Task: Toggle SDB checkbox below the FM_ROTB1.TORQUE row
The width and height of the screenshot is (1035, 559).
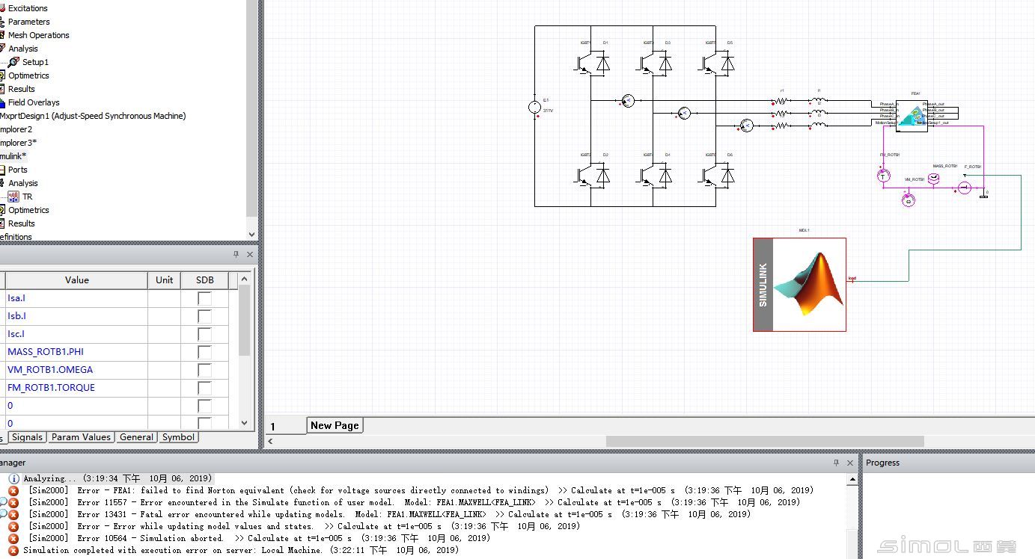Action: [x=204, y=406]
